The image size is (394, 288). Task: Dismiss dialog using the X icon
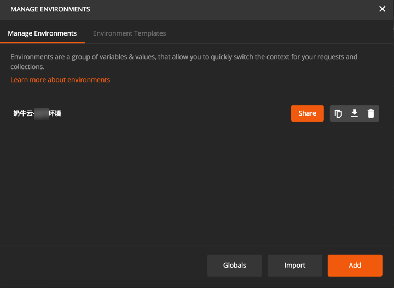(x=382, y=9)
